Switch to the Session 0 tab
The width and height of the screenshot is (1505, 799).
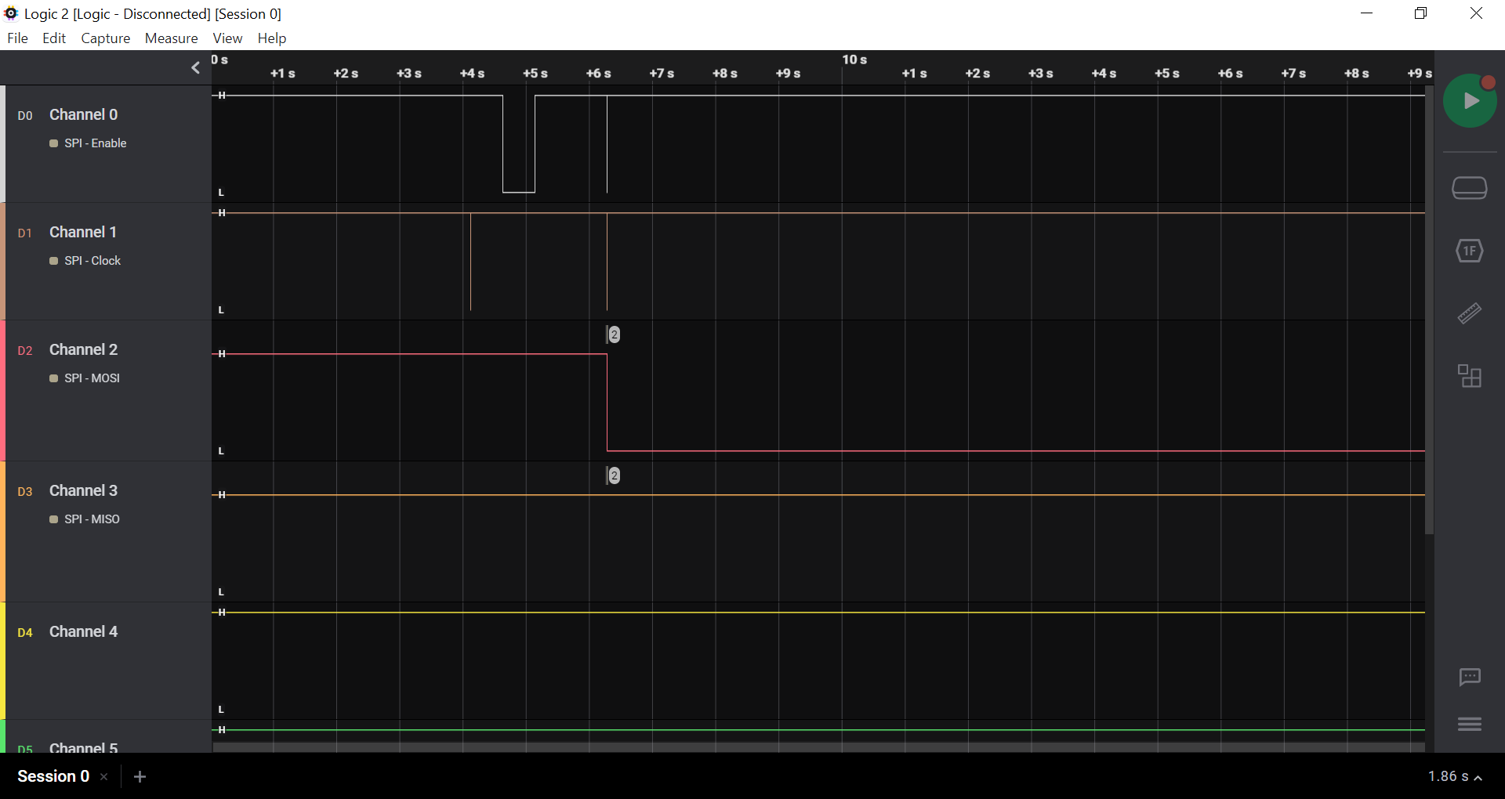[53, 776]
